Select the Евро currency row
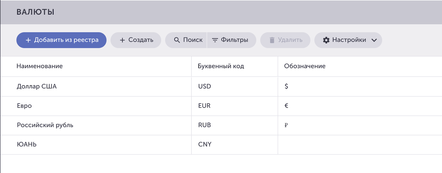 [x=221, y=106]
